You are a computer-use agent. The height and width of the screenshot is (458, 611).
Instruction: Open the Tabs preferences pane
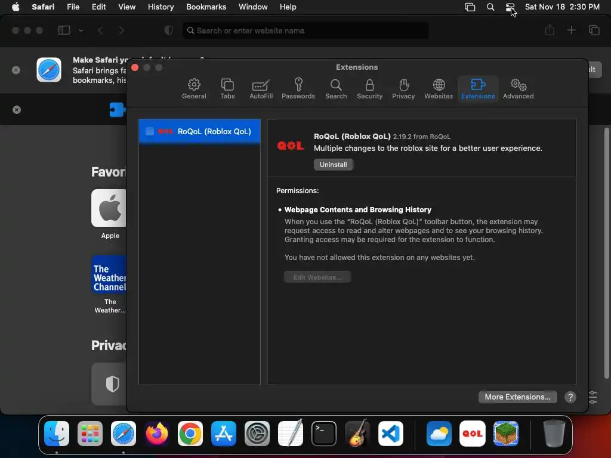pos(227,89)
